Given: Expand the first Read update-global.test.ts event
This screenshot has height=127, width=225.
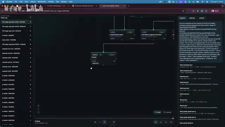Looking at the screenshot, I should [200, 112].
